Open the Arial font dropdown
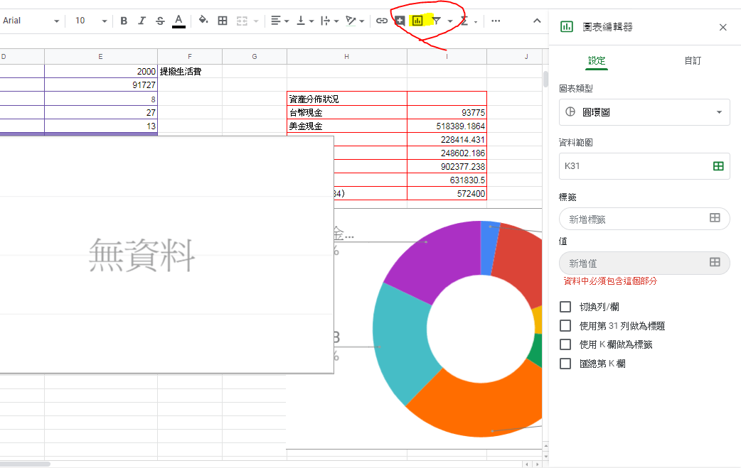The image size is (741, 468). pos(31,21)
